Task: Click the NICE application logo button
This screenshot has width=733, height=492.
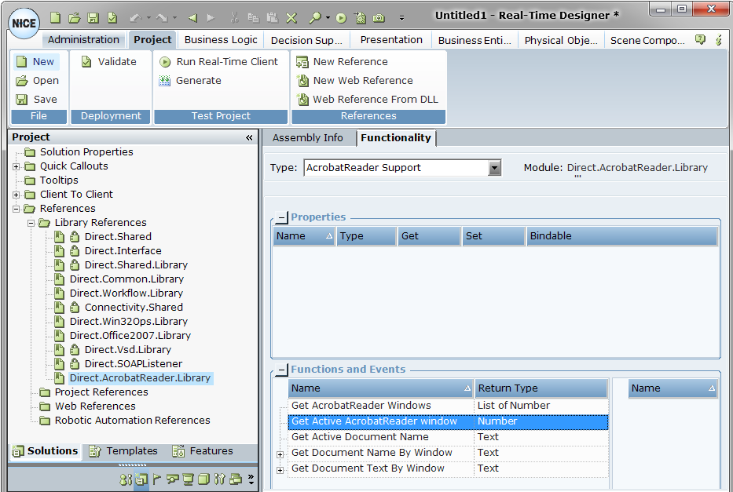Action: point(24,23)
